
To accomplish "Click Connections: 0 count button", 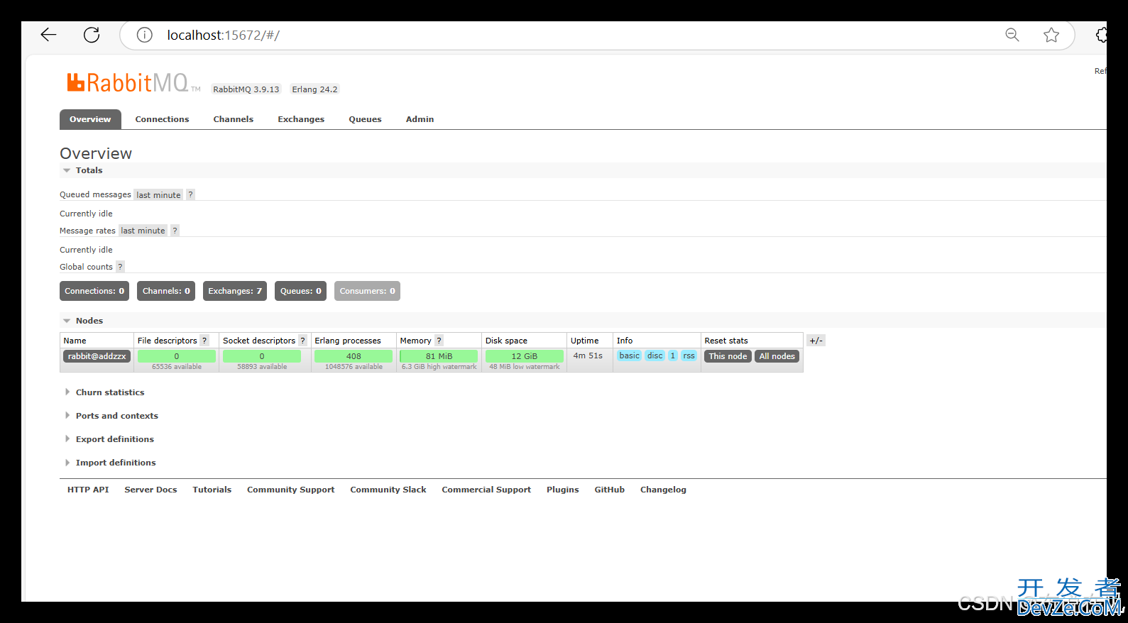I will tap(94, 291).
